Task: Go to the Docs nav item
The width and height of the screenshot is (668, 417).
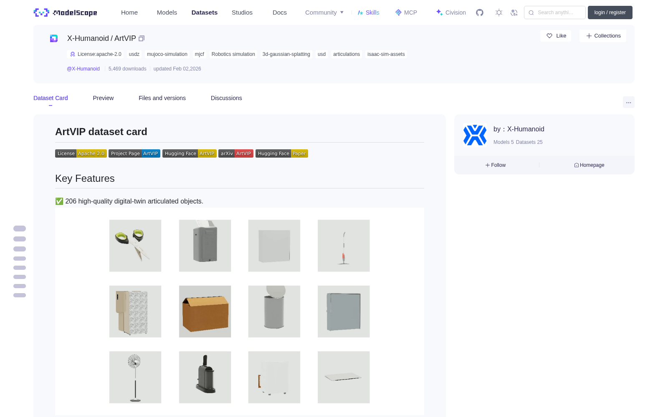Action: point(280,13)
